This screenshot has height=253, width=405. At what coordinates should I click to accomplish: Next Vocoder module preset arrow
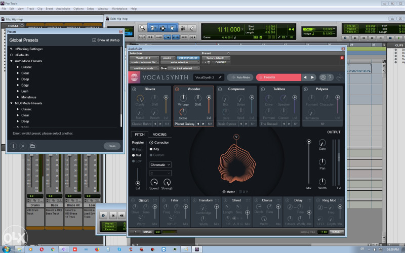[204, 124]
